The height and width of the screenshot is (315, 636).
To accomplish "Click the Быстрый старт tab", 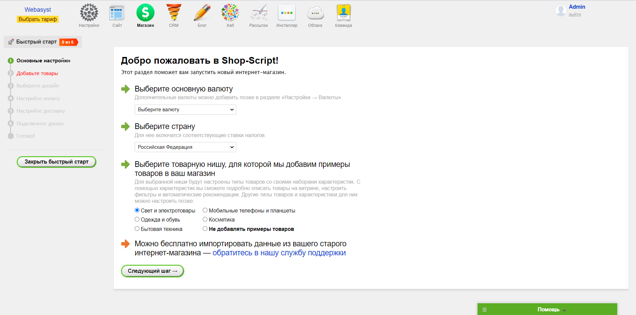I will (43, 42).
